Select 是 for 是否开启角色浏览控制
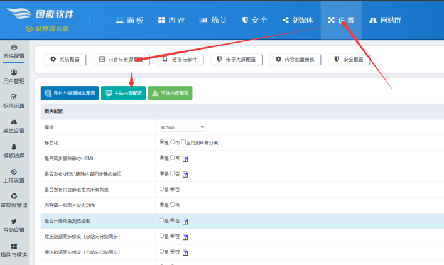 162,220
